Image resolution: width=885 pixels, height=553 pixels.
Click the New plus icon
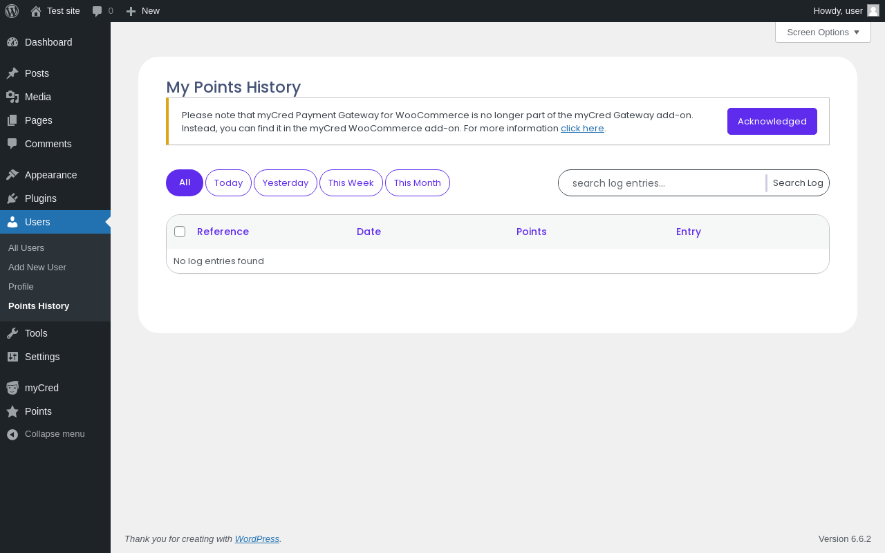(x=131, y=11)
